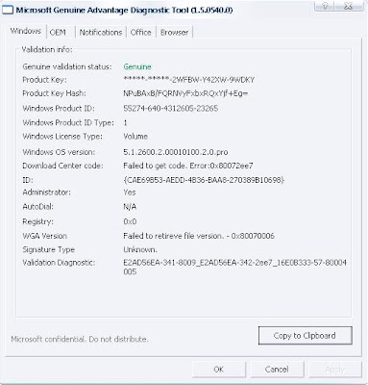Image resolution: width=368 pixels, height=385 pixels.
Task: Confirm with the OK button
Action: (219, 370)
